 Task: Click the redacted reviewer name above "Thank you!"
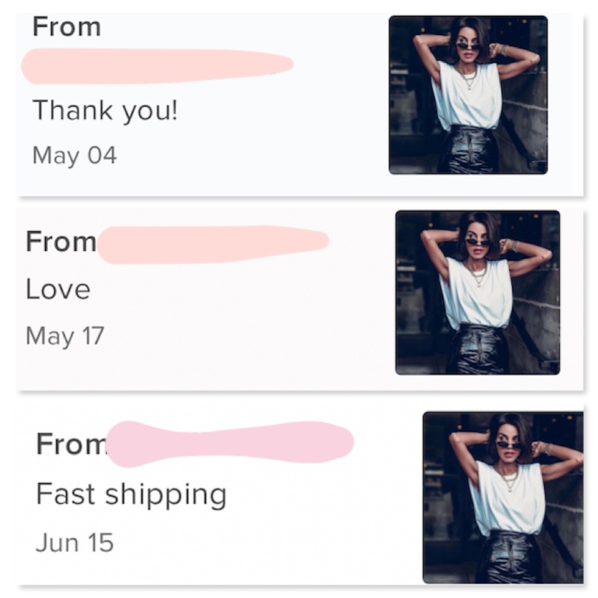157,66
